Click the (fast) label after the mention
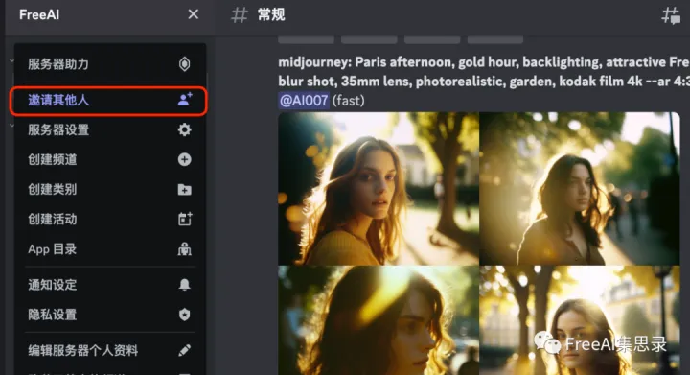690x375 pixels. tap(349, 101)
